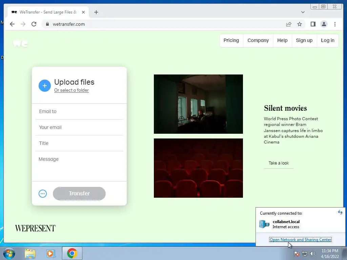Click the Silent movies headline
The height and width of the screenshot is (260, 347).
click(285, 108)
